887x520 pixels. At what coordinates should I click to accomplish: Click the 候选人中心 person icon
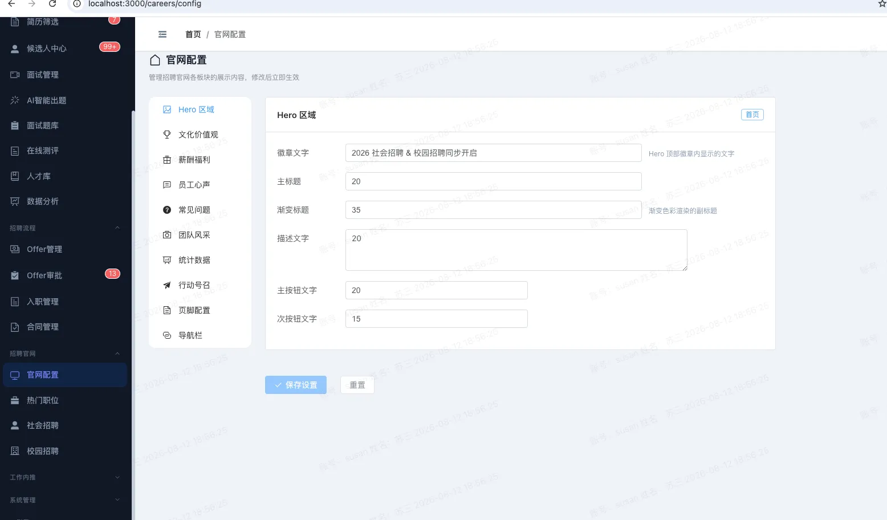point(15,49)
